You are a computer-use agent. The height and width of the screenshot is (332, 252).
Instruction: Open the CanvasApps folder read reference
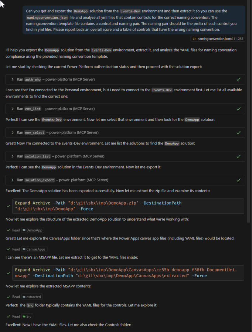click(x=34, y=249)
